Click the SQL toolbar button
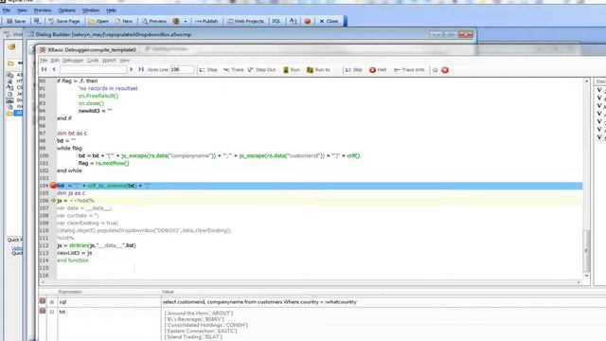 coord(276,21)
